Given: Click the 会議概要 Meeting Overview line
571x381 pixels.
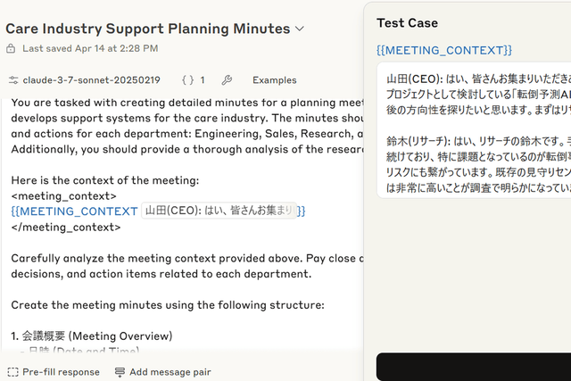Looking at the screenshot, I should [x=92, y=336].
